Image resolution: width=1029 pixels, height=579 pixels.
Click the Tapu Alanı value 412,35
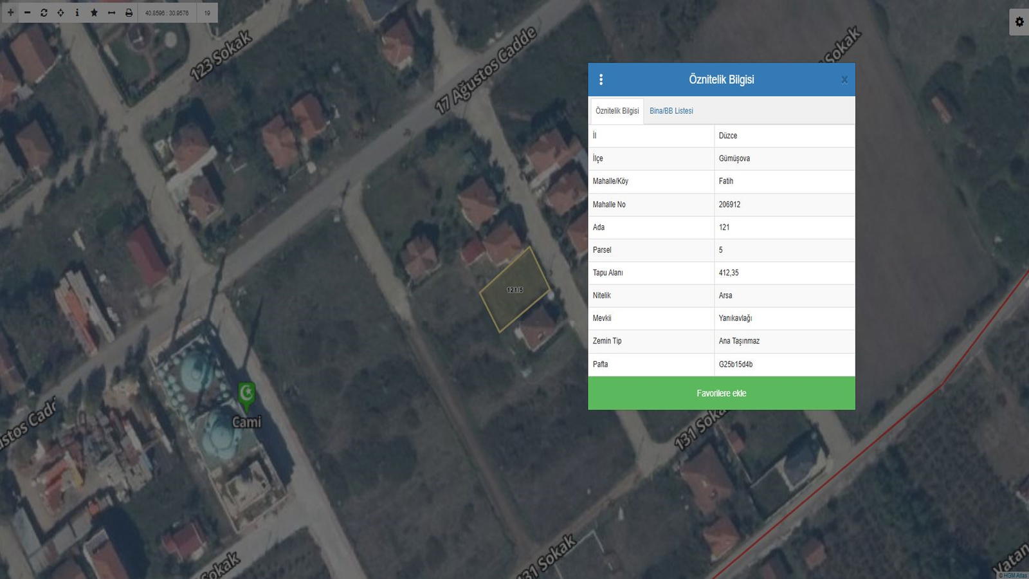coord(729,273)
